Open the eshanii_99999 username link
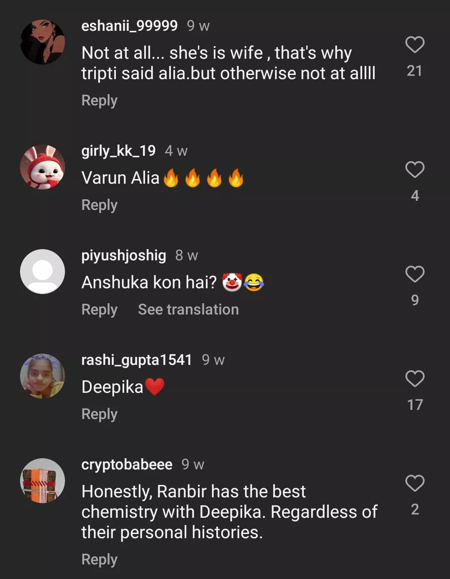Screen dimensions: 450x579 tap(129, 26)
